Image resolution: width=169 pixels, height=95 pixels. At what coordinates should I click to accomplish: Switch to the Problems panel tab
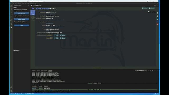pos(34,70)
